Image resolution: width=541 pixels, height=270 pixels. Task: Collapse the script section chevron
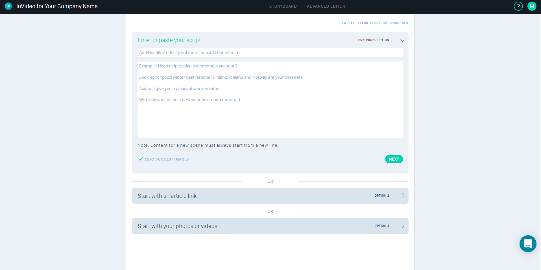click(402, 41)
